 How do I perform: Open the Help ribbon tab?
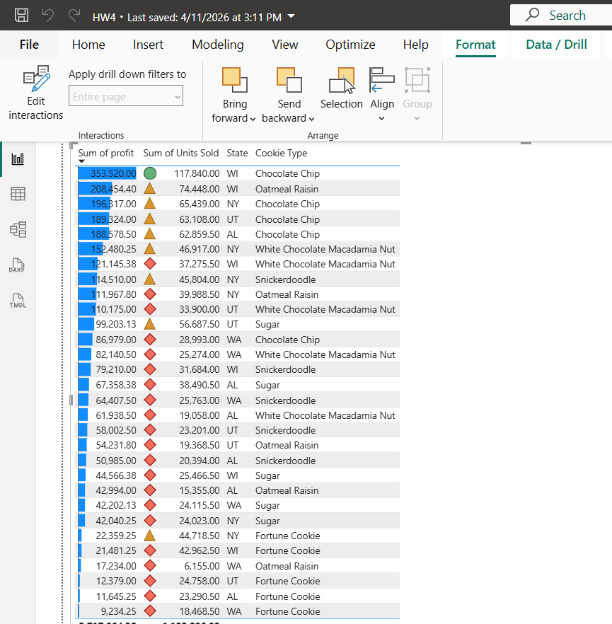pos(415,44)
